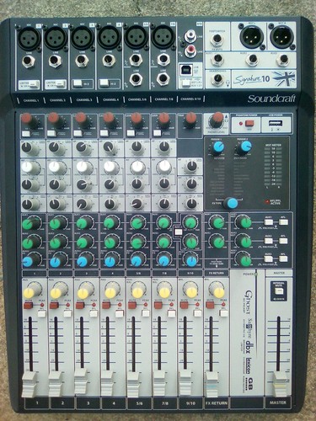
Task: Select the red RCA line input
Action: click(x=190, y=51)
